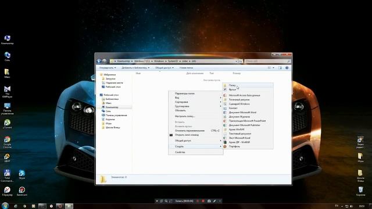This screenshot has height=209, width=372.
Task: Select the Игры folder on the desktop
Action: [x=360, y=157]
